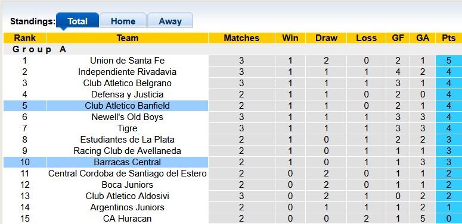Click the CA Huracan team name
The height and width of the screenshot is (224, 462).
[128, 219]
